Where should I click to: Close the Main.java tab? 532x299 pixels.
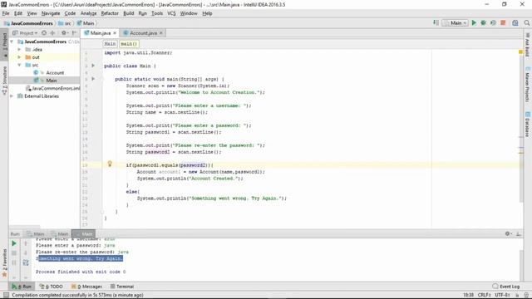click(115, 33)
